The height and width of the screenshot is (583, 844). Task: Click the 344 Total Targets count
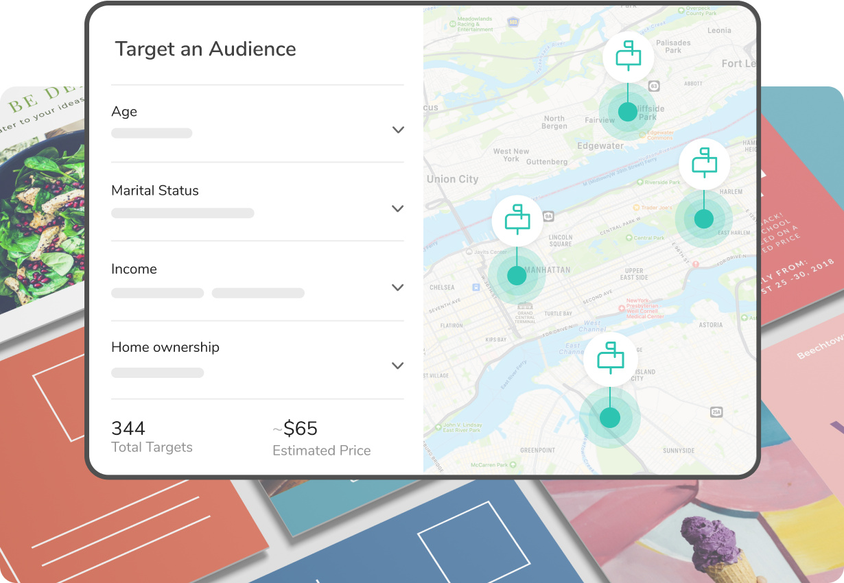[x=128, y=429]
